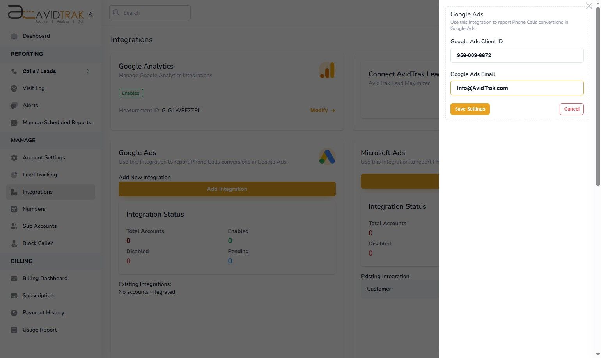Screen dimensions: 601x358
Task: Click the Subscription card icon
Action: (14, 296)
